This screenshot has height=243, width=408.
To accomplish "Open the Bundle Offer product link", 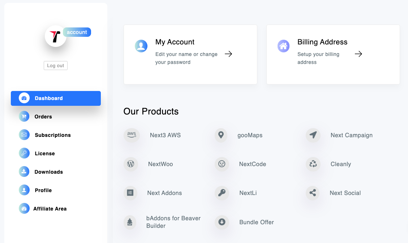I will [x=257, y=222].
